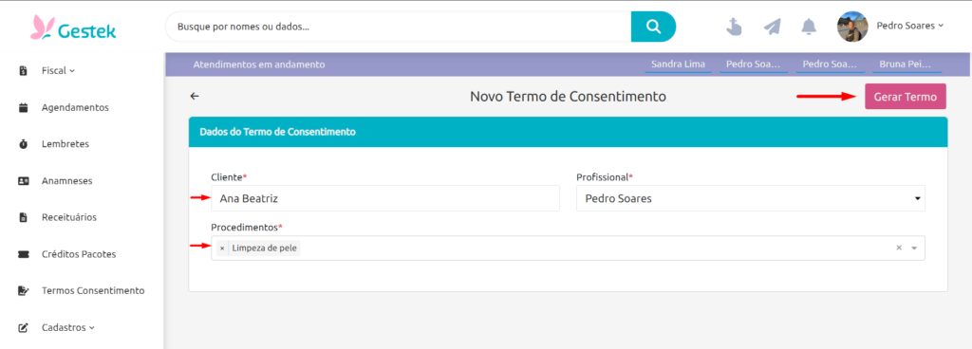Click the Lembretes stopwatch icon
This screenshot has width=972, height=349.
(24, 144)
